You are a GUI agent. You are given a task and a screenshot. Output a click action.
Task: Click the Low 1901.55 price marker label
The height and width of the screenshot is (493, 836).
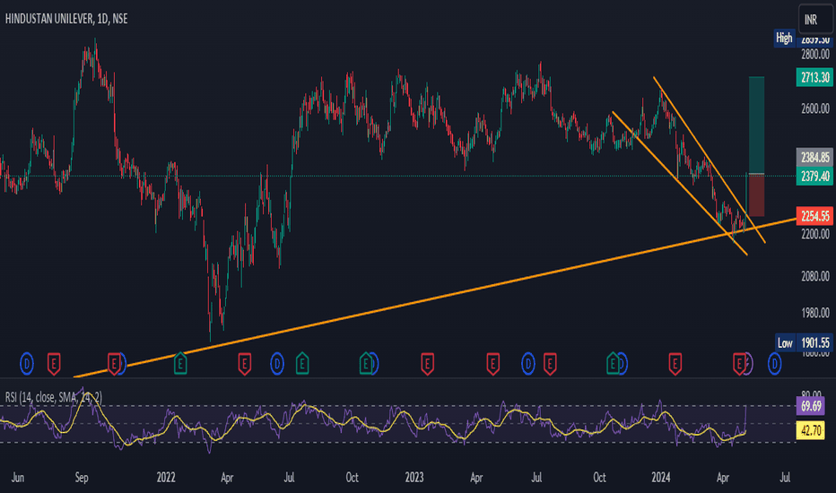(x=804, y=342)
